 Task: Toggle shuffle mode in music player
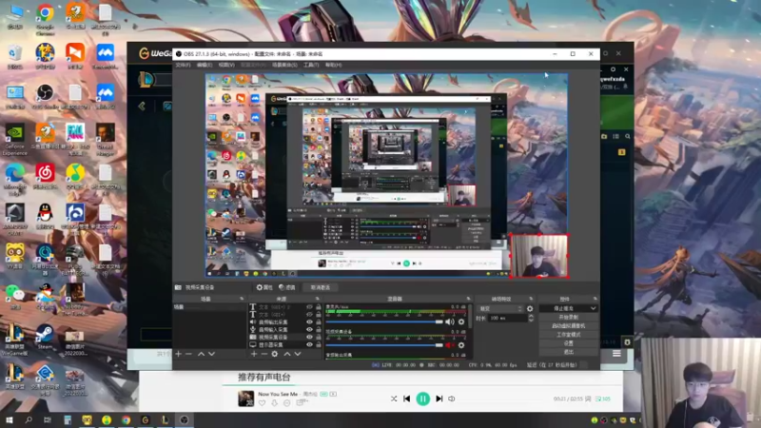pos(394,399)
